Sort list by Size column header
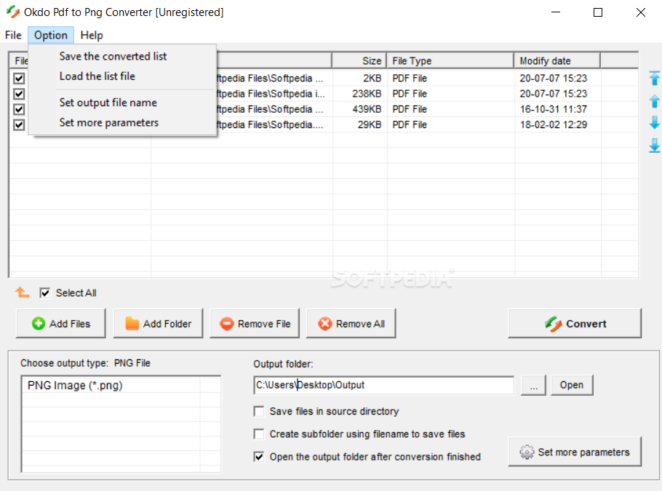This screenshot has width=662, height=491. point(359,61)
